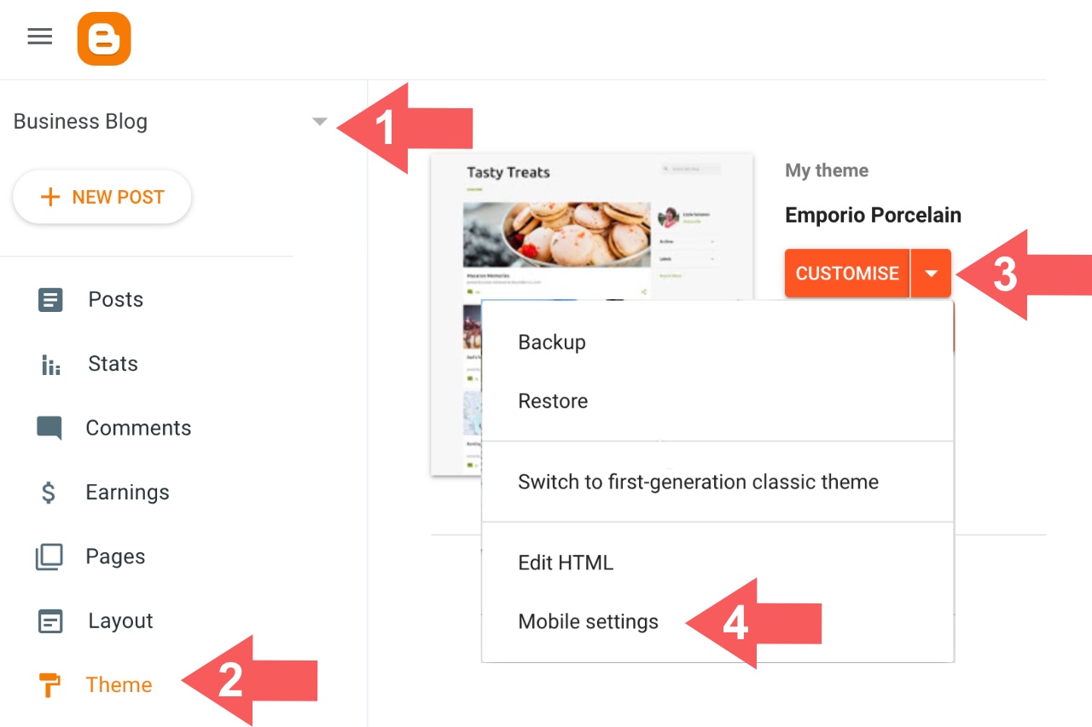1092x727 pixels.
Task: Select the Layout panel icon
Action: (50, 621)
